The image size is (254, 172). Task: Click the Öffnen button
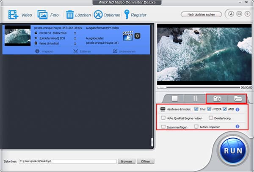click(x=146, y=161)
